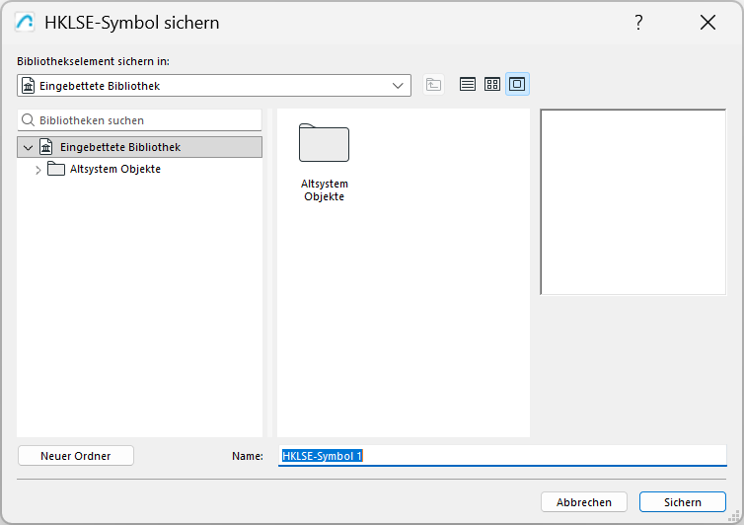
Task: Close the HKLSE-Symbol sichern dialog
Action: (707, 23)
